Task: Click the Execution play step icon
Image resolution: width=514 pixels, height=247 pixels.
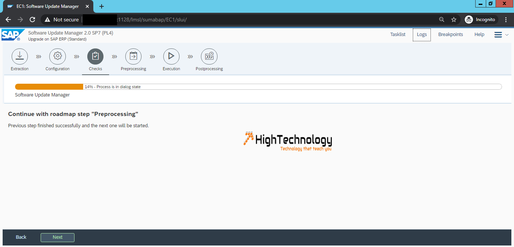Action: coord(171,56)
